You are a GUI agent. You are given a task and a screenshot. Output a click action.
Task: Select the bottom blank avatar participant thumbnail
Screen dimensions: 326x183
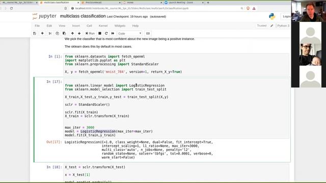click(x=310, y=77)
